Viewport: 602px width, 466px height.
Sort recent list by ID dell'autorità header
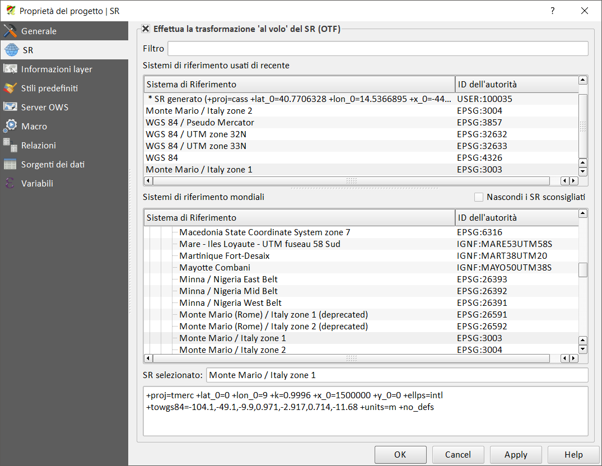(516, 85)
